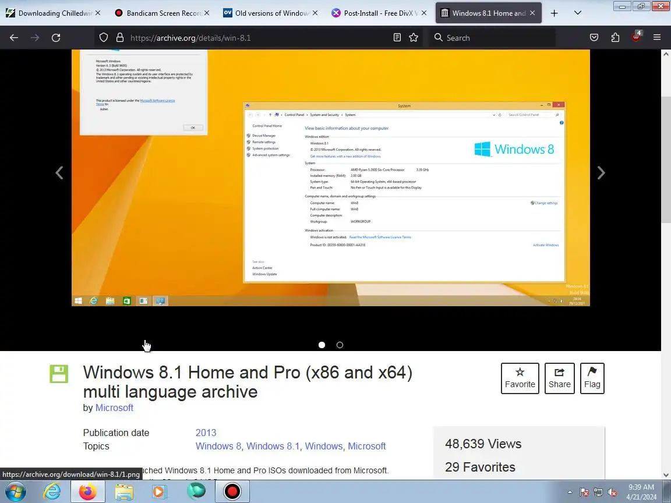This screenshot has height=503, width=671.
Task: Expand the list all tabs chevron
Action: (578, 13)
